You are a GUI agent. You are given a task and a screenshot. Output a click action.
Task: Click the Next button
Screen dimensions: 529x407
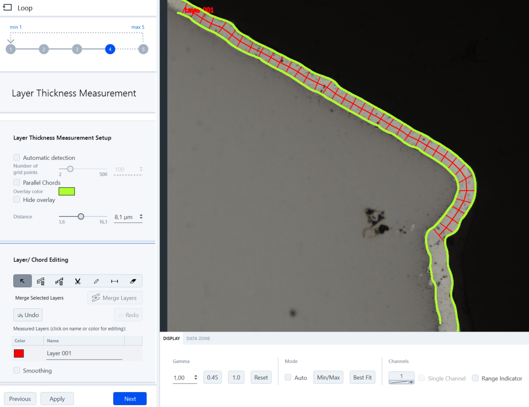[x=130, y=399]
